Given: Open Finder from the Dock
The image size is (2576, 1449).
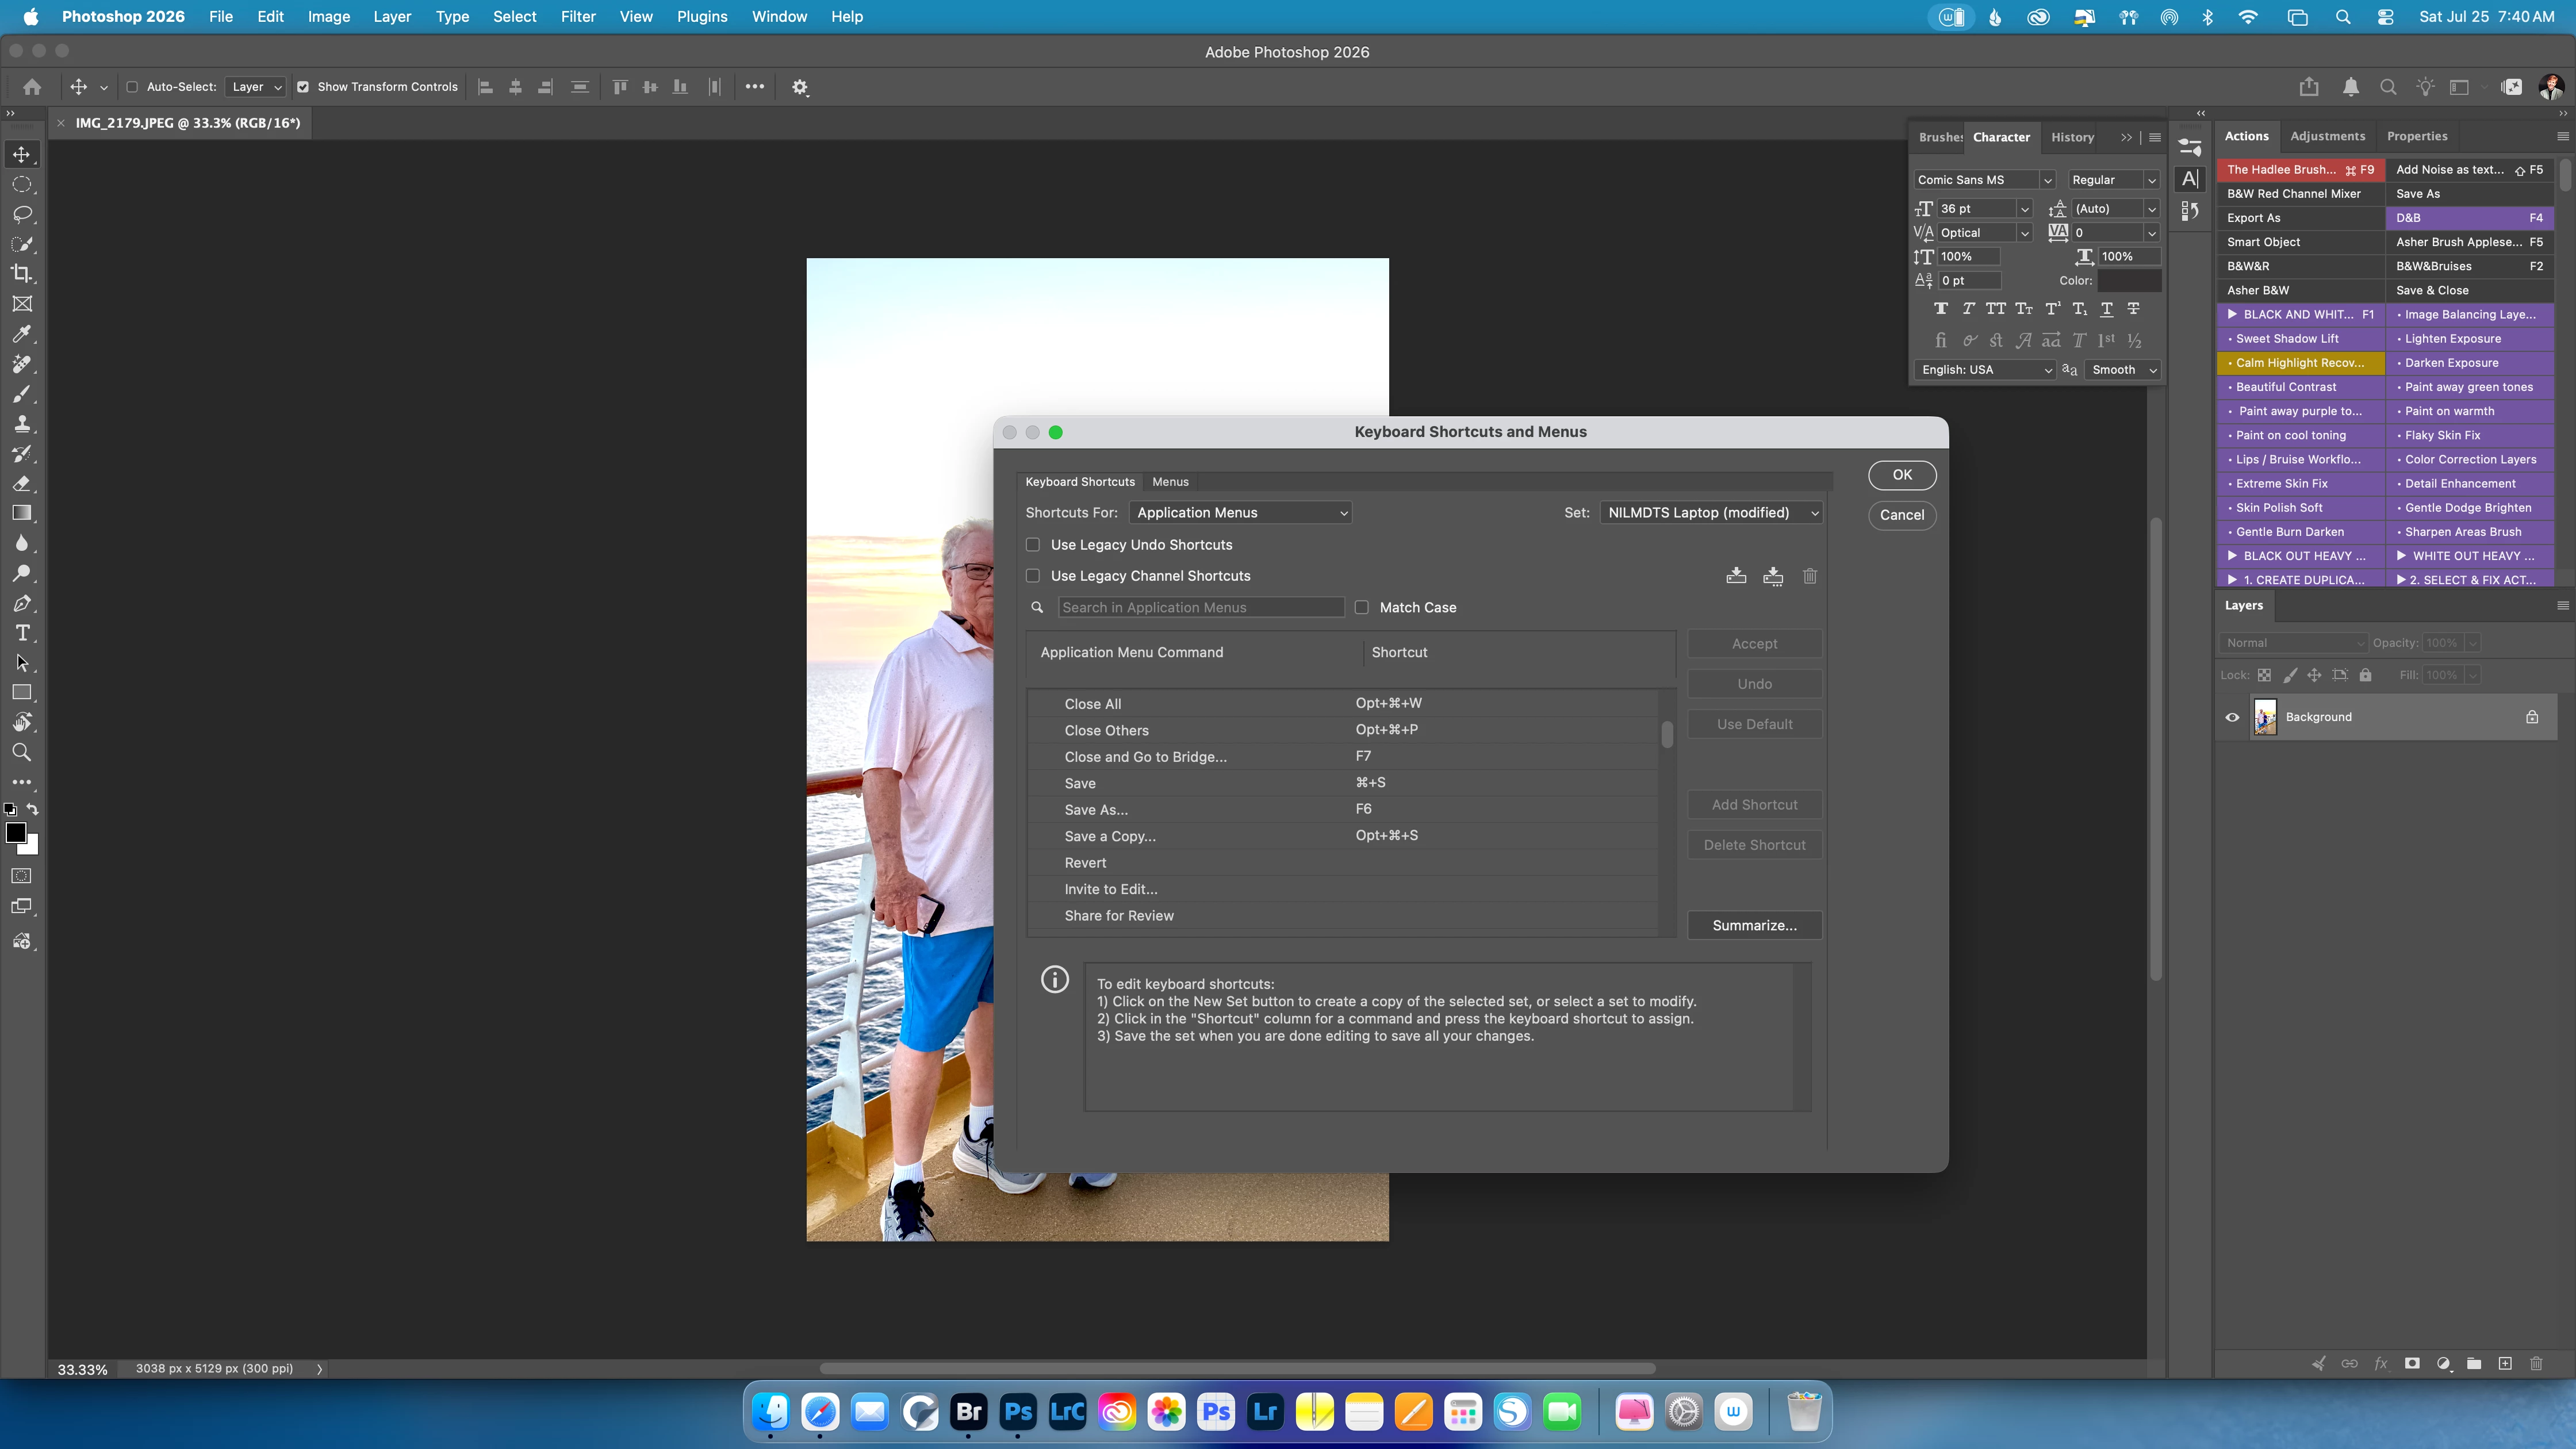Looking at the screenshot, I should 771,1412.
